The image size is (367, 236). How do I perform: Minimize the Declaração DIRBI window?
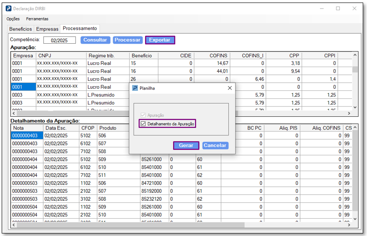click(322, 8)
